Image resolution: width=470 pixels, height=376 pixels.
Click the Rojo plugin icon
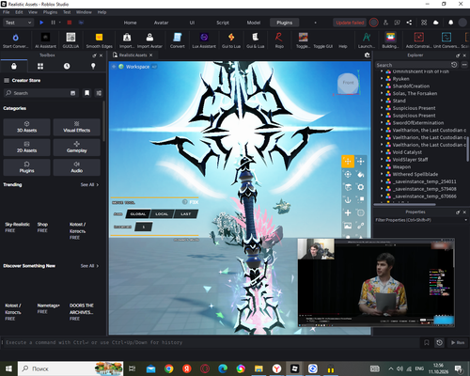[279, 40]
